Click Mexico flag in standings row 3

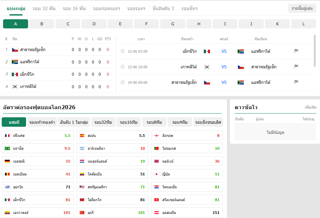(x=15, y=74)
